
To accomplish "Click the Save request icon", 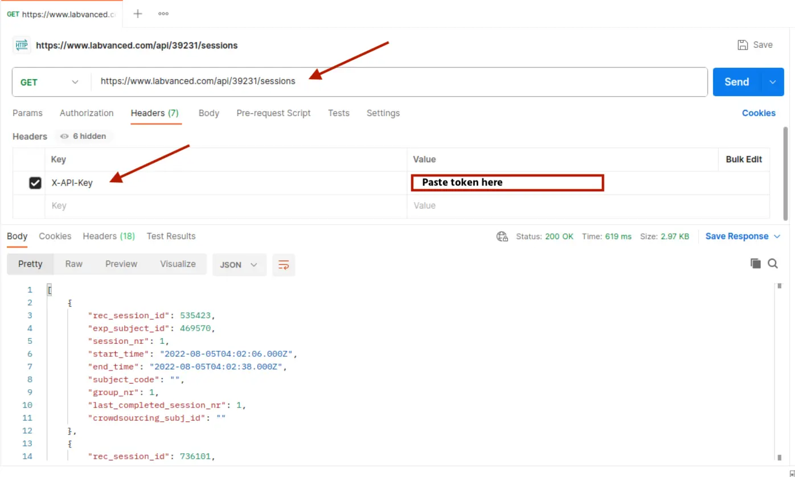I will 743,44.
